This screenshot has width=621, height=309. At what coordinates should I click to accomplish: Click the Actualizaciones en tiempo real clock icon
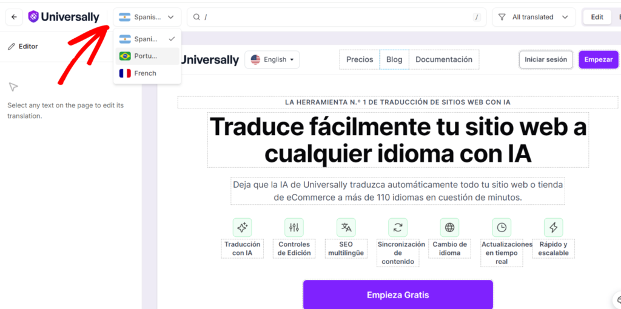coord(502,227)
